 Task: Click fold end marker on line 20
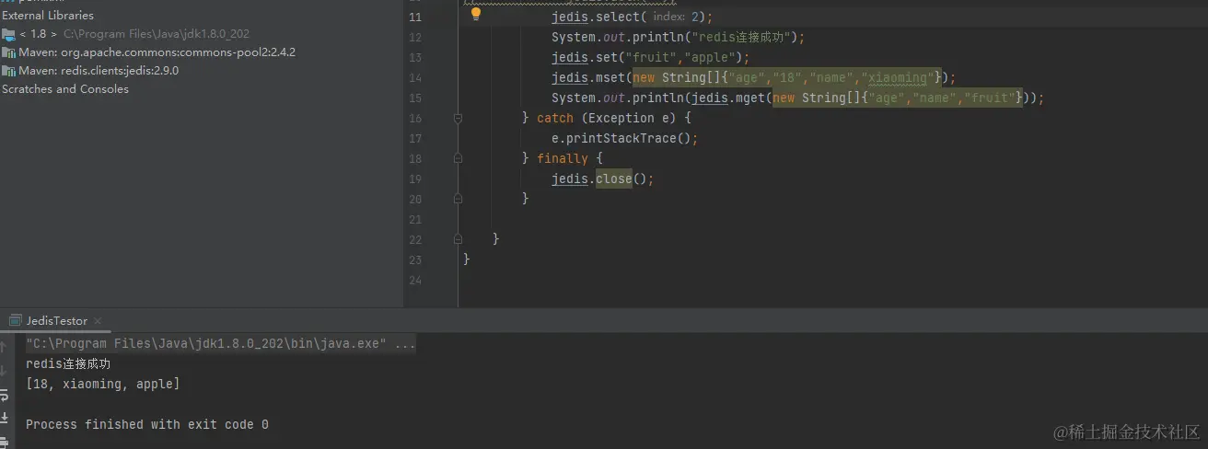pyautogui.click(x=459, y=199)
